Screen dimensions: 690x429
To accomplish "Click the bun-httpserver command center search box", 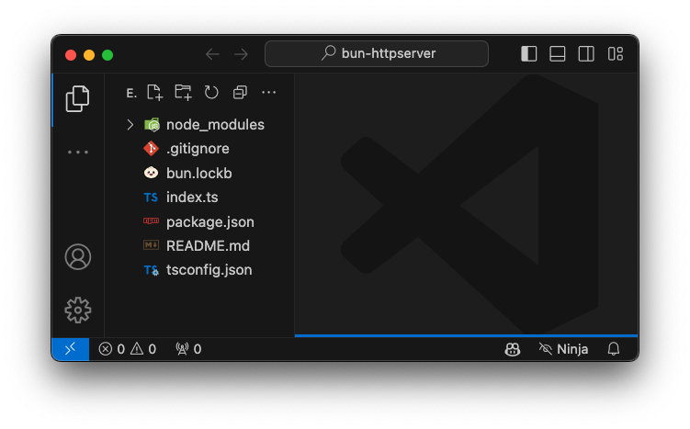I will pyautogui.click(x=377, y=53).
